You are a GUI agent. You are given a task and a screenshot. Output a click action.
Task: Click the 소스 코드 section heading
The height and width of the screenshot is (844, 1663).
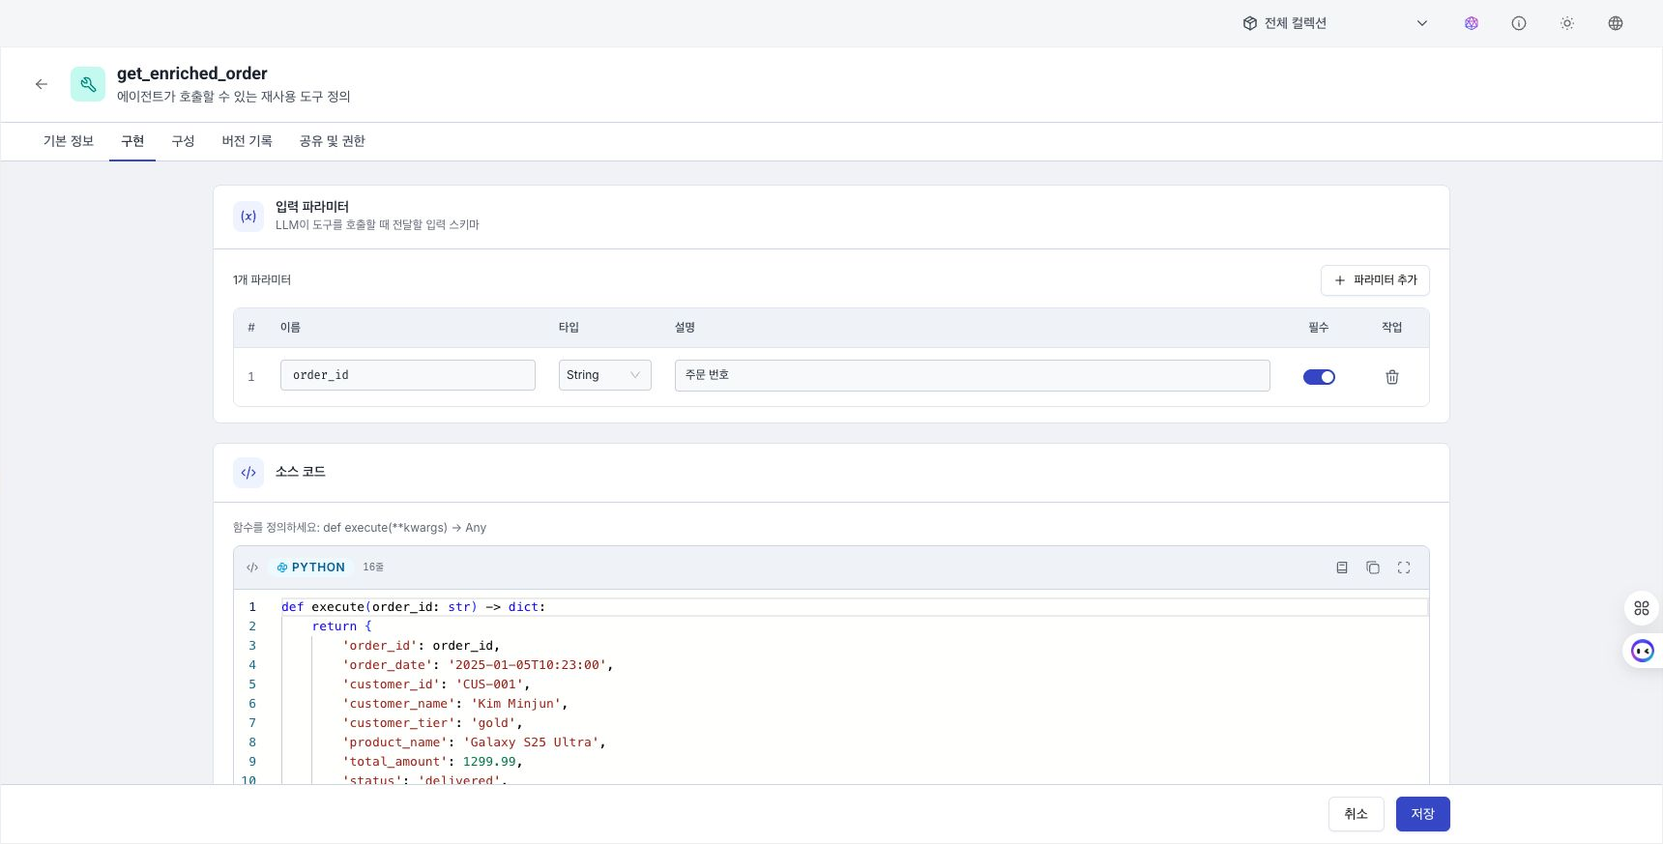tap(301, 472)
